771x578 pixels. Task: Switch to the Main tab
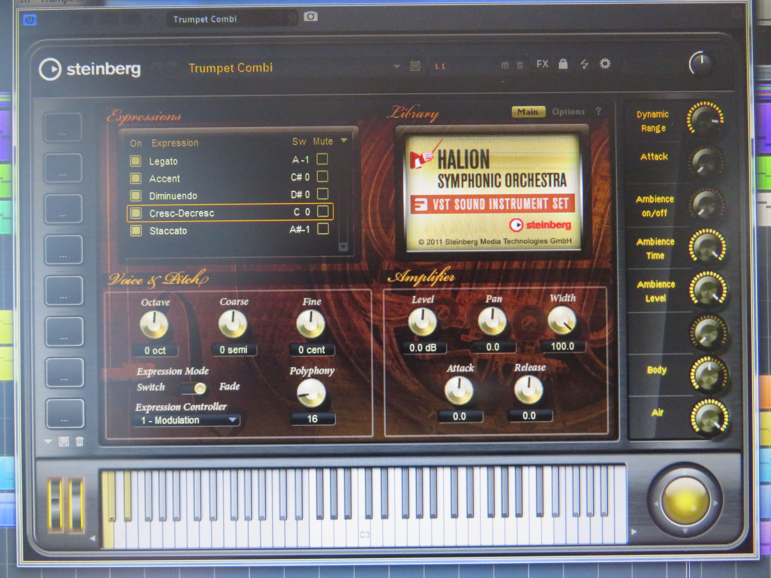[528, 112]
